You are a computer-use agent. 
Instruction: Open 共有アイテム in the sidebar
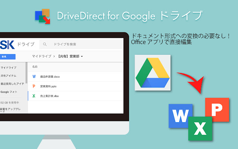pyautogui.click(x=8, y=76)
